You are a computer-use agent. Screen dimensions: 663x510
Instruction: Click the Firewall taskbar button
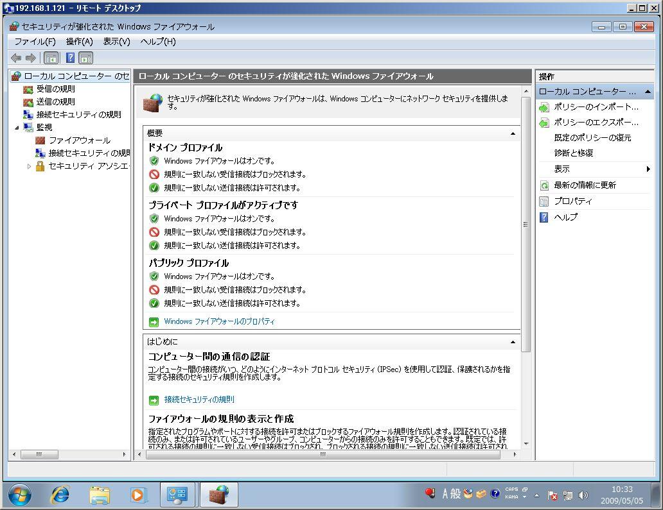(x=219, y=495)
